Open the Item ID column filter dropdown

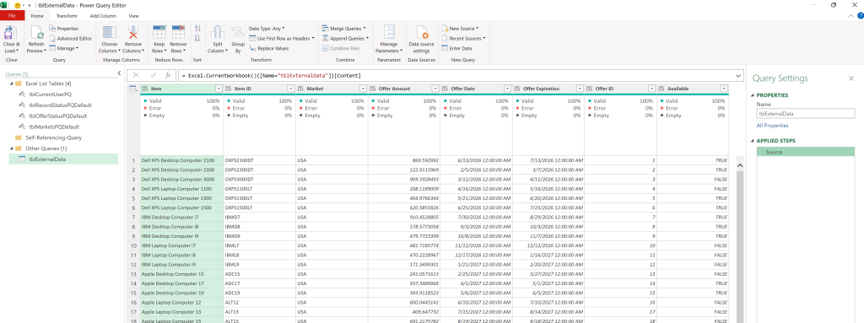291,89
